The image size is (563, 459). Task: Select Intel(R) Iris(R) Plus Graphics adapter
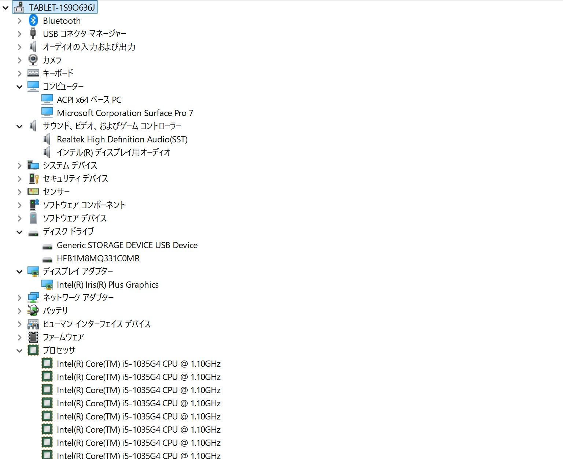(108, 284)
